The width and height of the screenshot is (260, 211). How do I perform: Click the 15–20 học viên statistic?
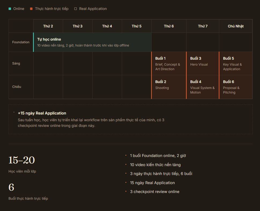pos(22,164)
